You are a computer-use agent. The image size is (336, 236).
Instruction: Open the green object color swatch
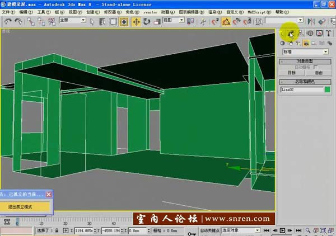pyautogui.click(x=328, y=89)
